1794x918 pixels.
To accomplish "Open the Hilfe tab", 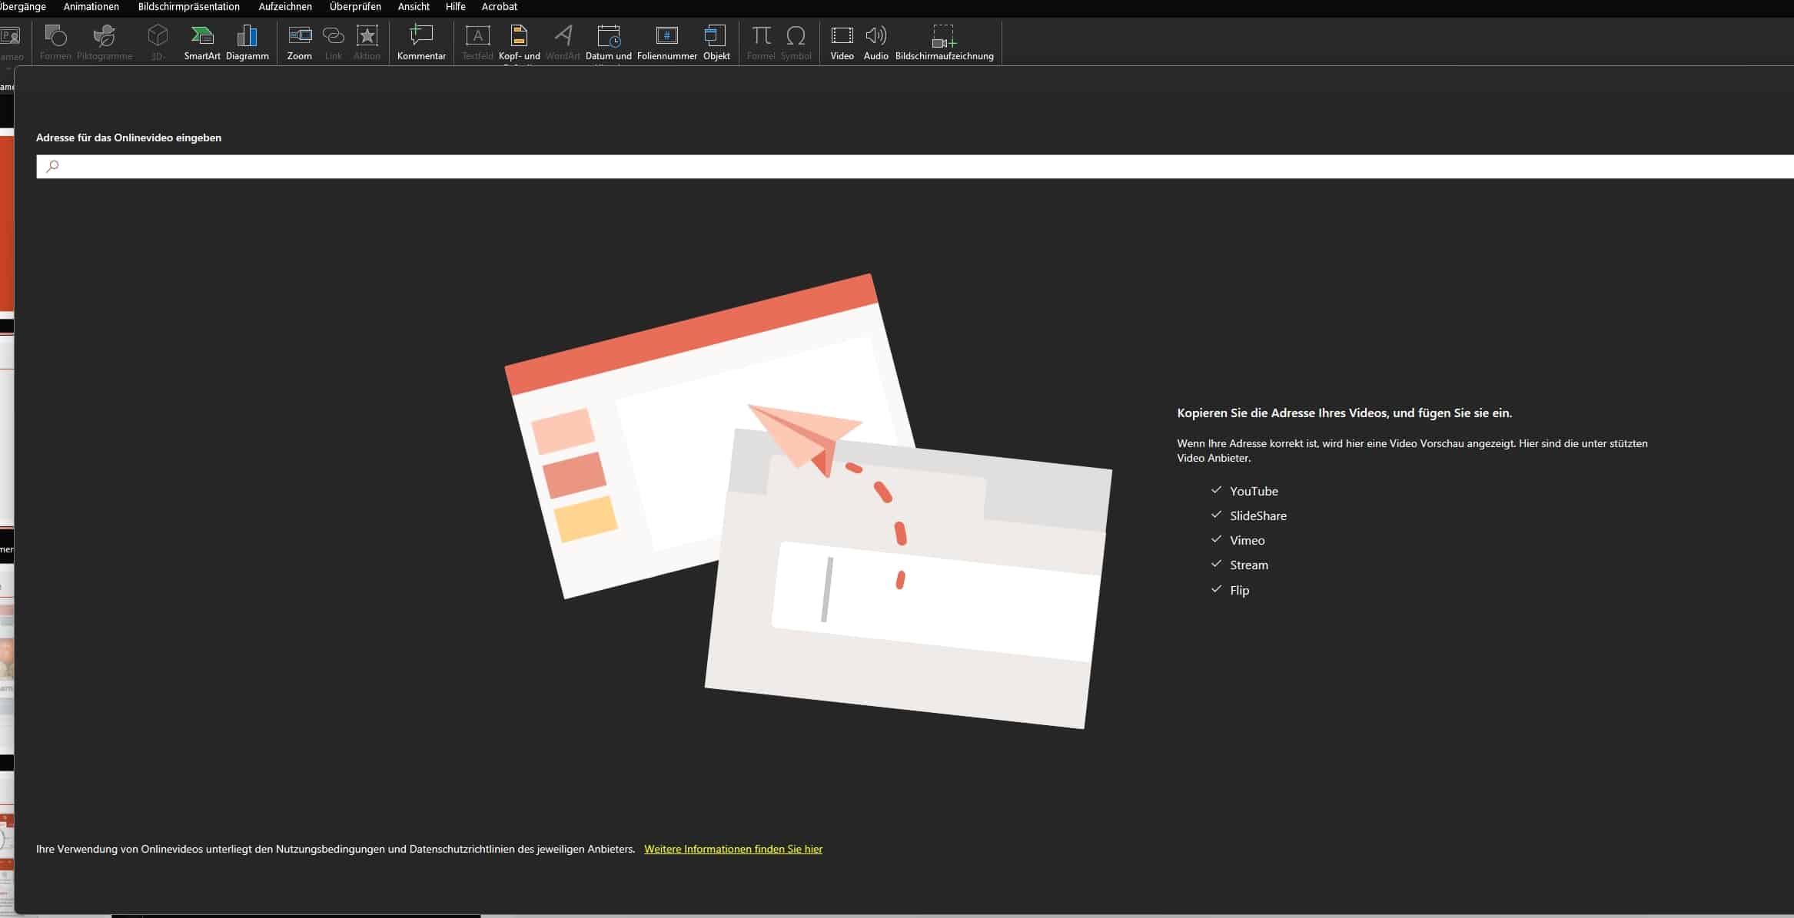I will (455, 7).
